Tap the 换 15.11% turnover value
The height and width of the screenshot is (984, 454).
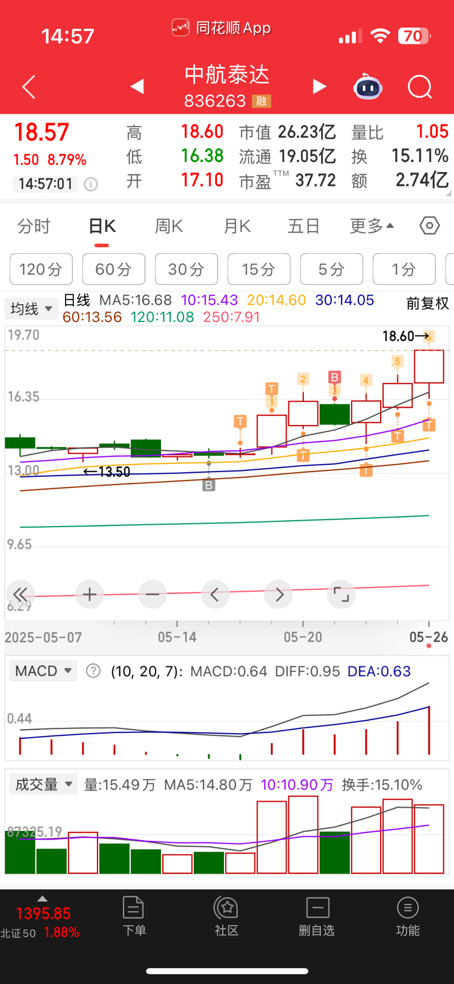[400, 156]
